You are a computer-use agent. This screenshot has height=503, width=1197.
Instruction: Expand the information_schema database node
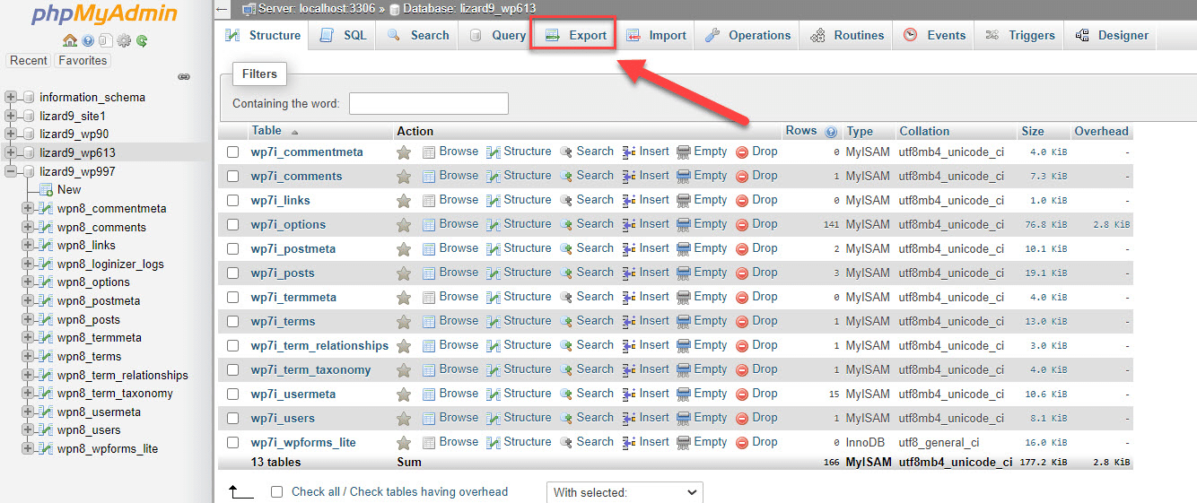(11, 98)
